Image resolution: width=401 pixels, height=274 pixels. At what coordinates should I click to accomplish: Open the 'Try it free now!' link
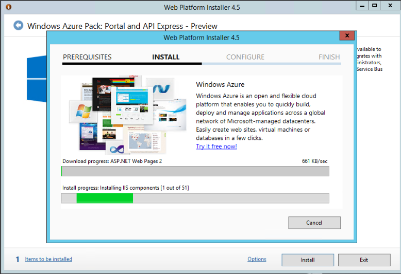216,147
